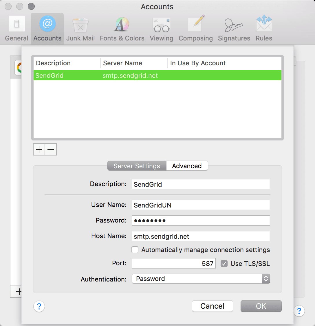Image resolution: width=315 pixels, height=326 pixels.
Task: Open the Accounts preferences pane
Action: [47, 27]
